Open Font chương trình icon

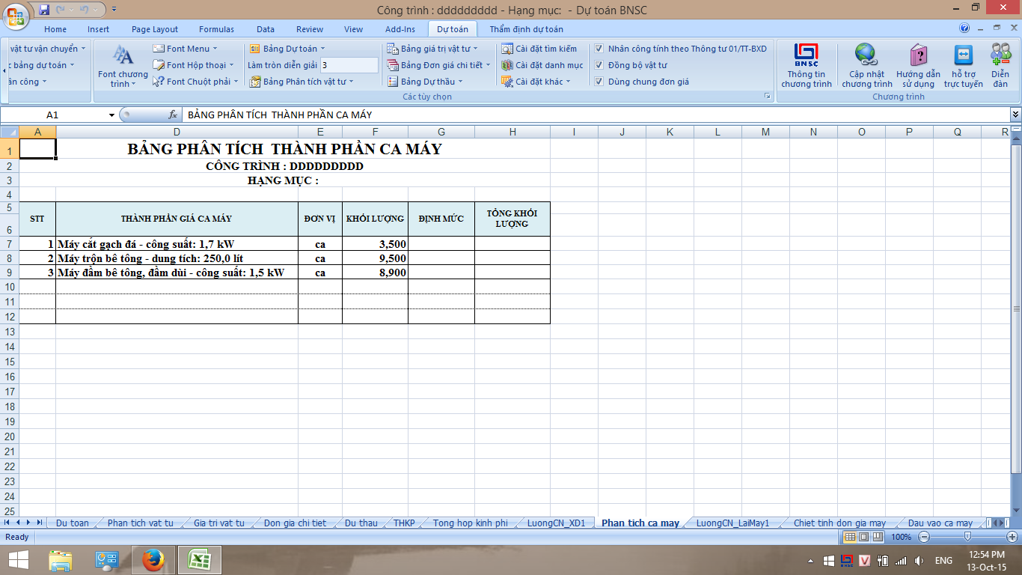pos(123,55)
